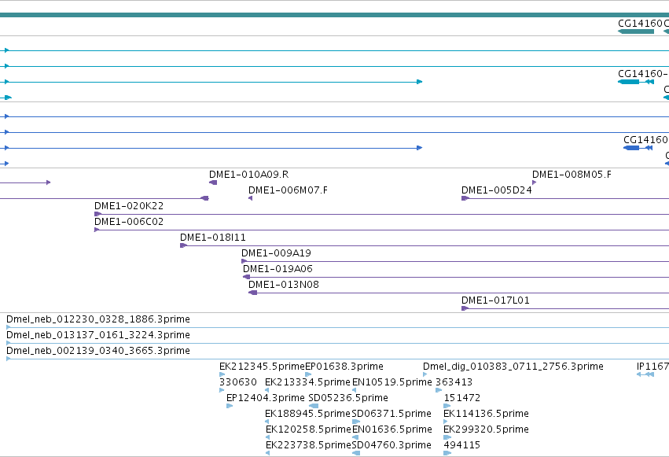Click the DME1-009A19 BAC label
The height and width of the screenshot is (457, 669).
coord(276,253)
